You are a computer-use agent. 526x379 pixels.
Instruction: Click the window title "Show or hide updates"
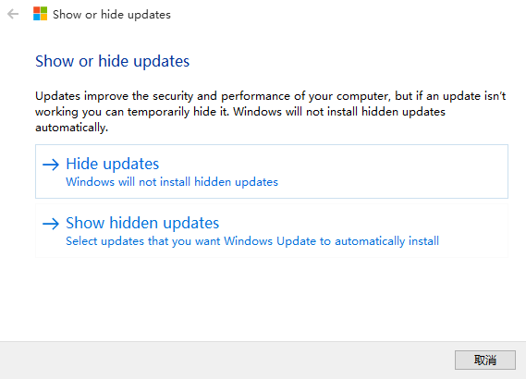click(x=112, y=15)
